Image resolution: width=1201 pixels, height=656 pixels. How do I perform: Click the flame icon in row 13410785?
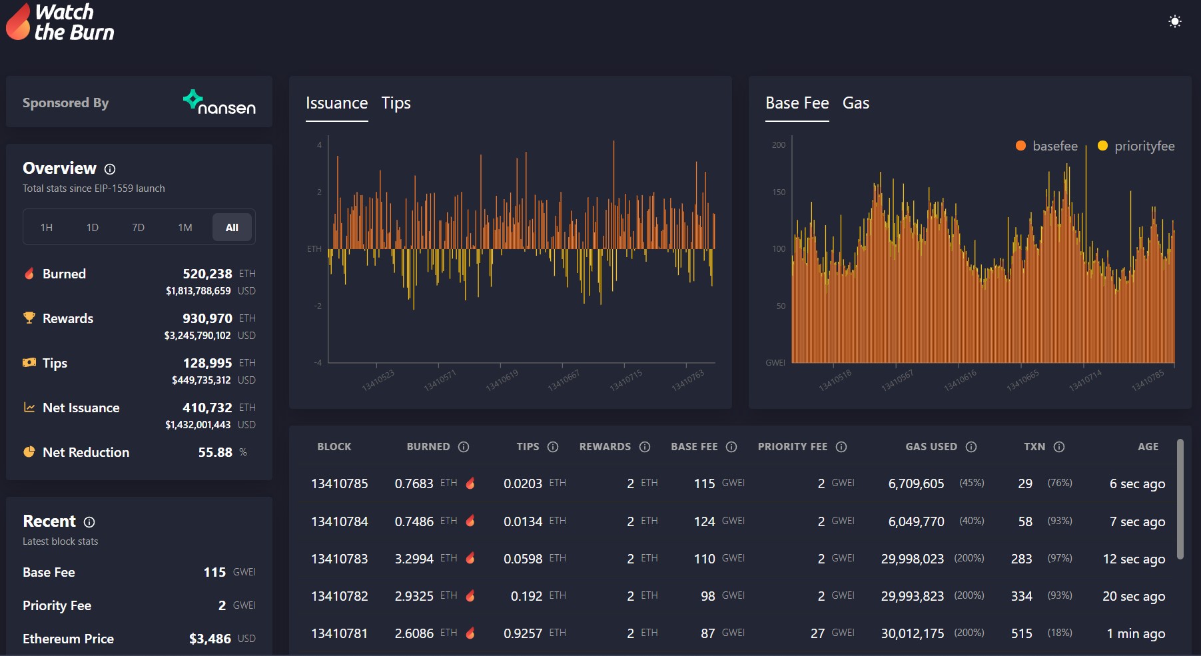pos(470,483)
